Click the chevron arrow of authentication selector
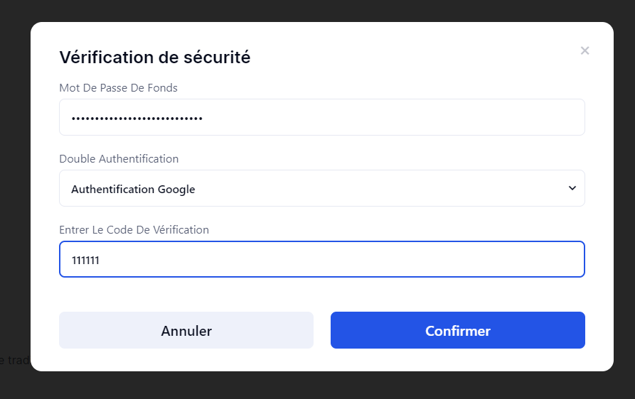This screenshot has height=399, width=635. pyautogui.click(x=572, y=188)
